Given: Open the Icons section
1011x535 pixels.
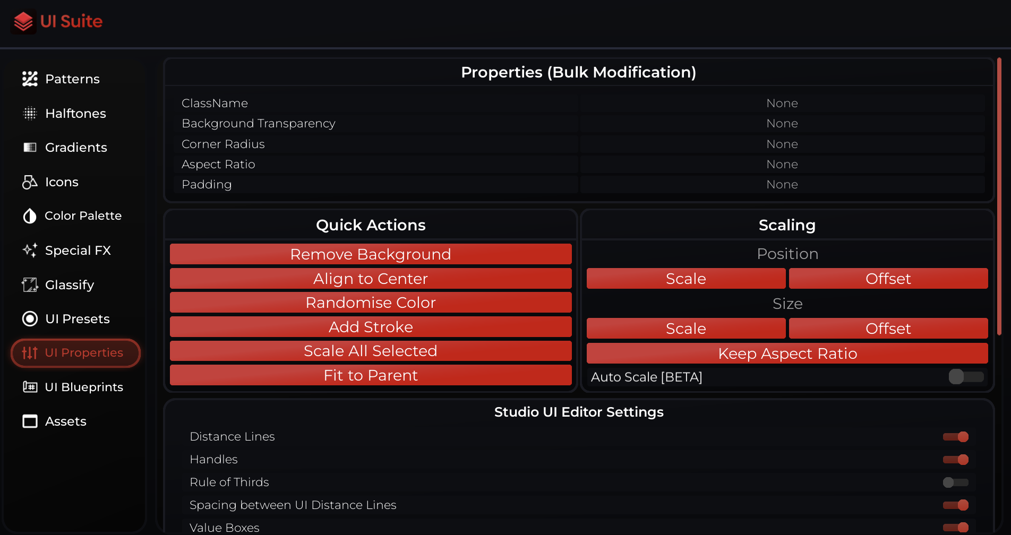Looking at the screenshot, I should [x=62, y=182].
